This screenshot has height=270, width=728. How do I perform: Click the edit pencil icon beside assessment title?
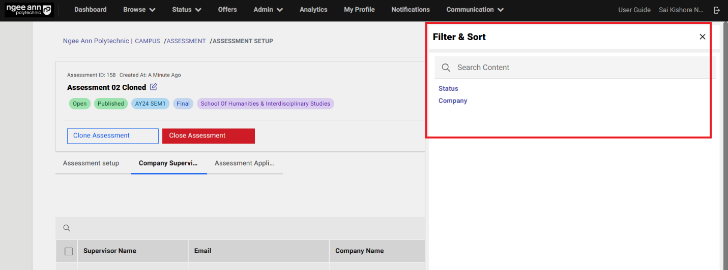coord(154,87)
